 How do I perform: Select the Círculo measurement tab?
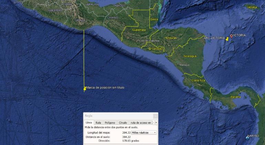click(123, 122)
